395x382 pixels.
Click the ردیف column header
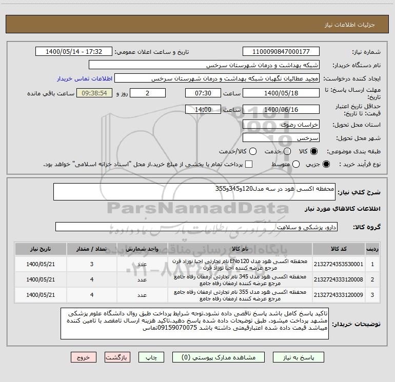(372, 249)
